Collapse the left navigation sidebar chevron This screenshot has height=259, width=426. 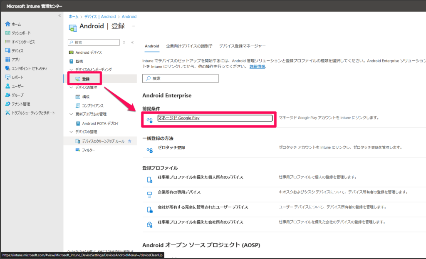59,16
